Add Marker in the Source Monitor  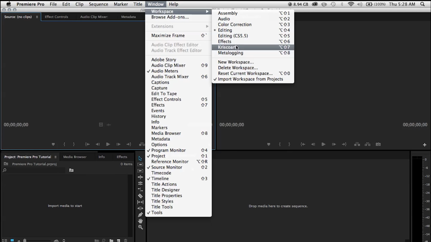[53, 144]
